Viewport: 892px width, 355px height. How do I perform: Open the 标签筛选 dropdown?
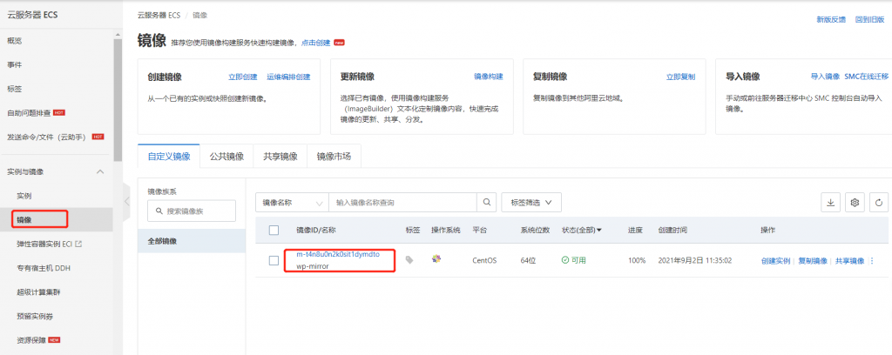coord(531,202)
